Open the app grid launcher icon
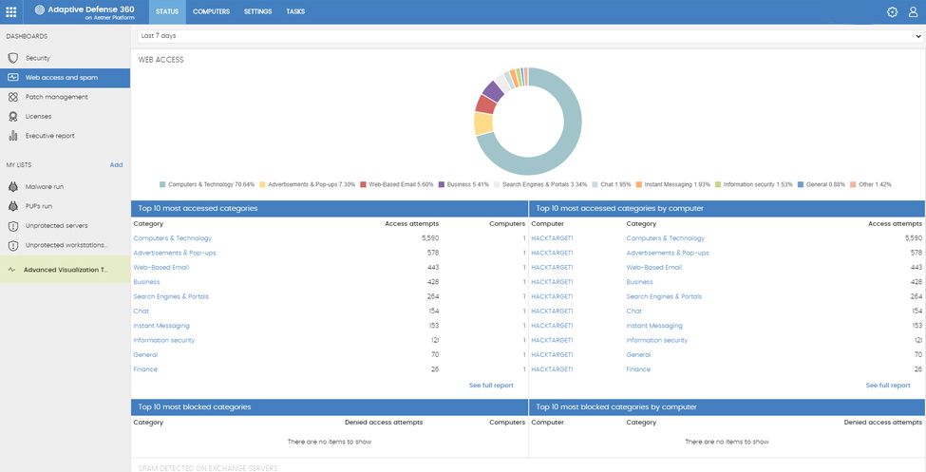The width and height of the screenshot is (926, 472). [x=11, y=12]
